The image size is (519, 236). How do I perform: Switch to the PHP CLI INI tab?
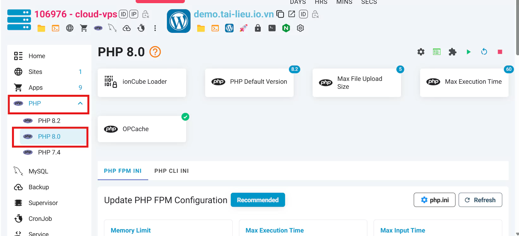click(x=171, y=171)
